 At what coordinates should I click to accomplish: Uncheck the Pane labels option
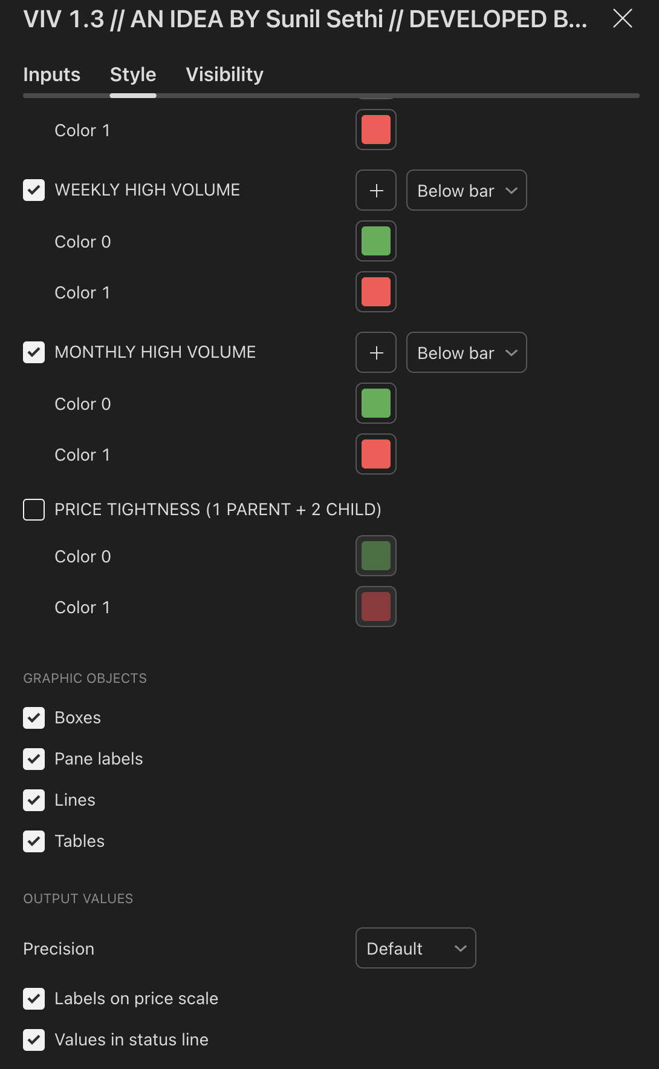click(34, 759)
